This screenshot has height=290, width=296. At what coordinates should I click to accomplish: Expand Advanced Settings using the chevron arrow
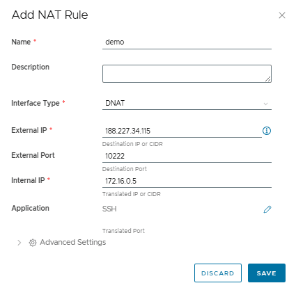coord(20,243)
